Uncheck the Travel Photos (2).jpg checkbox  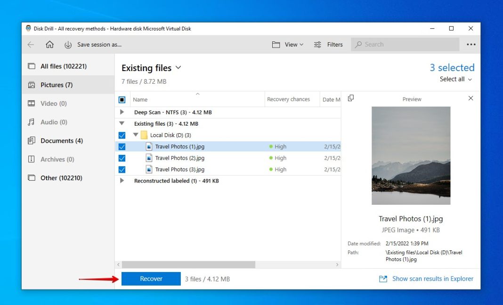pyautogui.click(x=122, y=158)
